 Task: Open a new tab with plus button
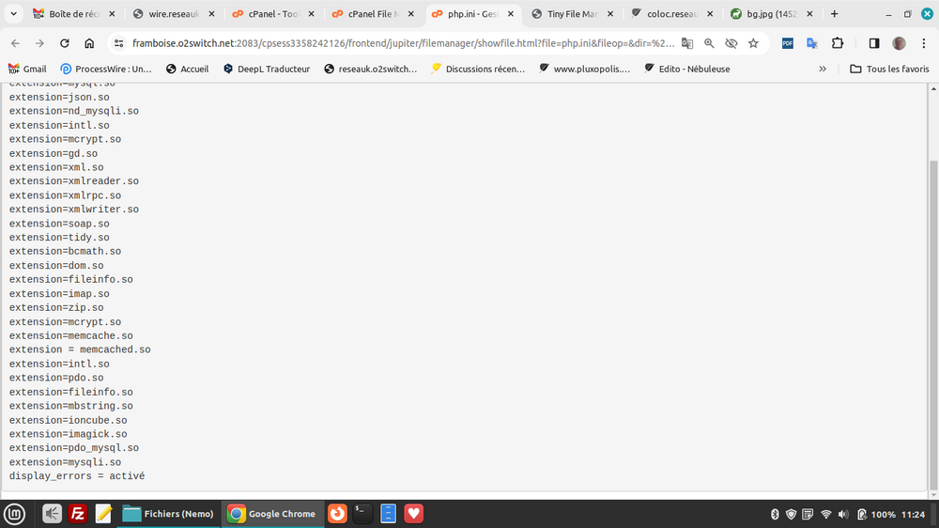pos(834,14)
